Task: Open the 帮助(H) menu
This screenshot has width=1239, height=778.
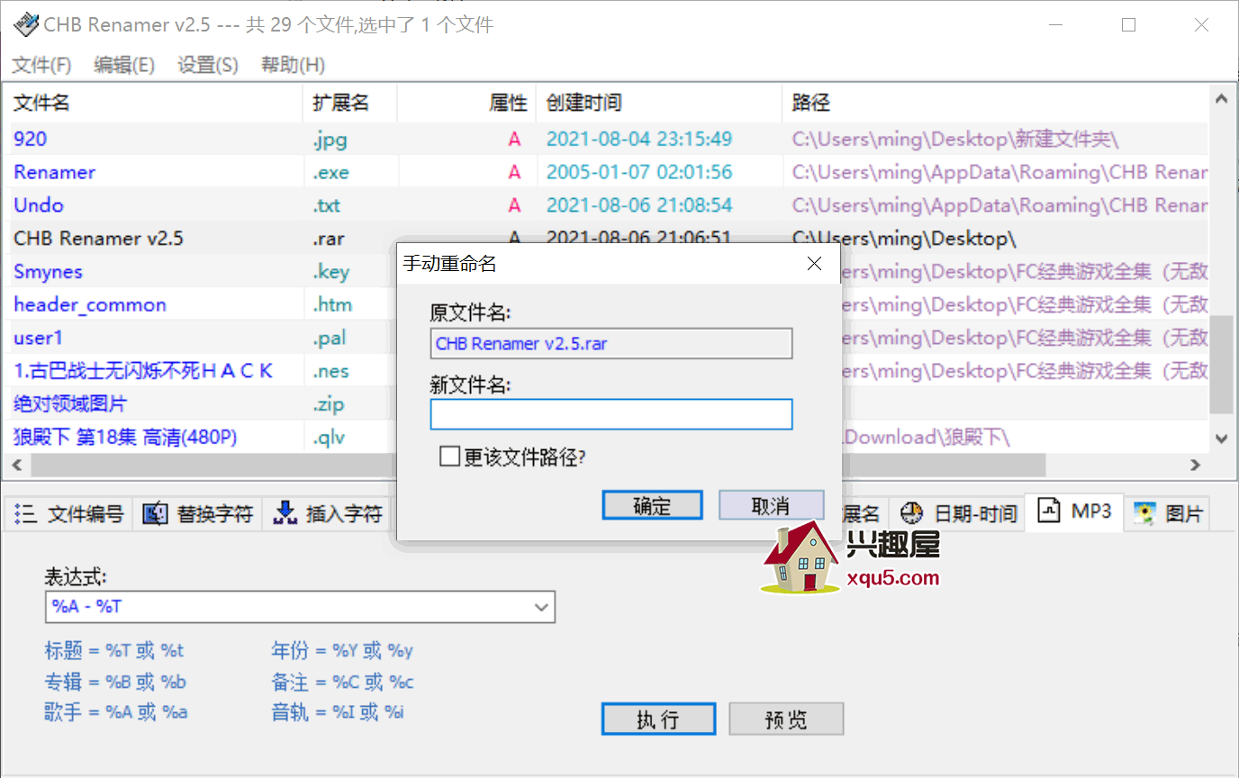Action: tap(293, 65)
